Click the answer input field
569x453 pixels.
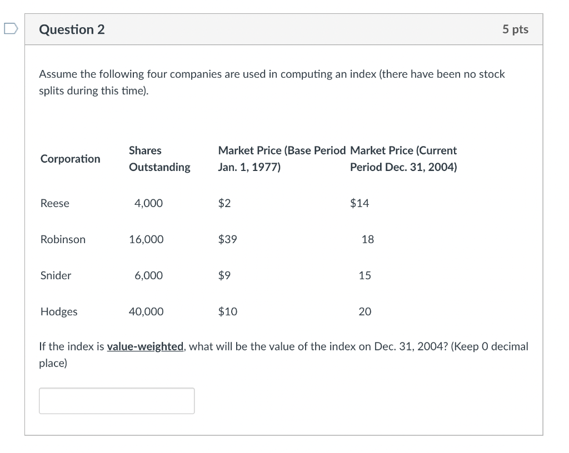(117, 401)
